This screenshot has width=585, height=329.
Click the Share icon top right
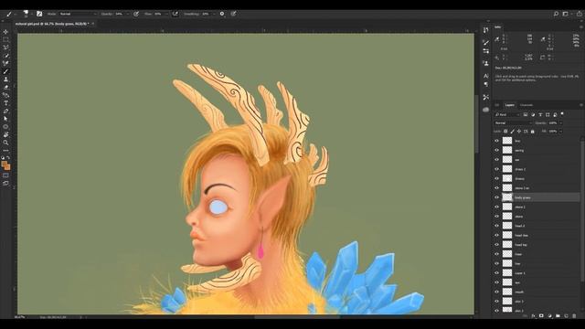coord(580,14)
